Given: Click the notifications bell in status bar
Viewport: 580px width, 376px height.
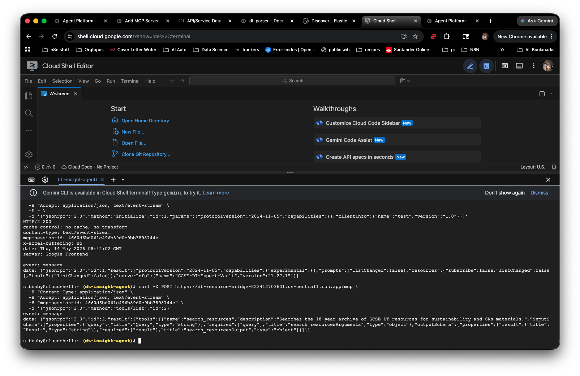Looking at the screenshot, I should pyautogui.click(x=554, y=167).
